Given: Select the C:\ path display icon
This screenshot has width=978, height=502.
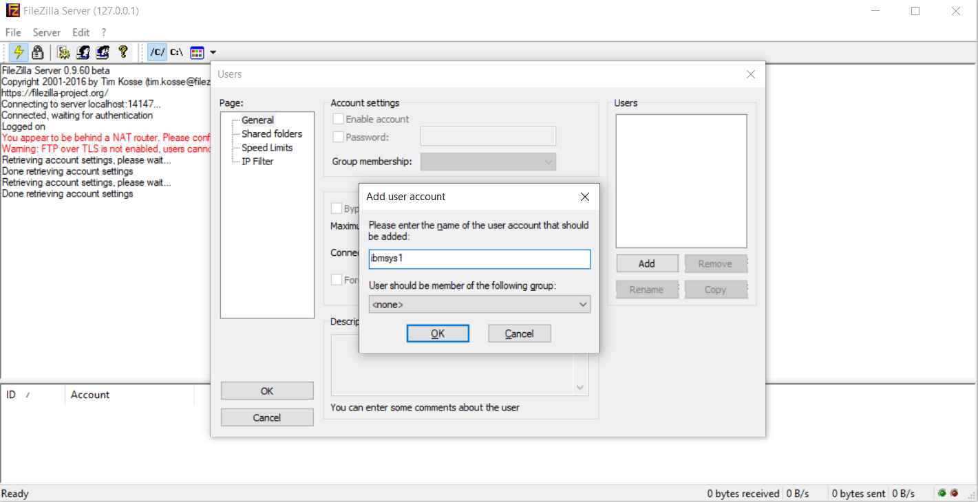Looking at the screenshot, I should click(177, 52).
